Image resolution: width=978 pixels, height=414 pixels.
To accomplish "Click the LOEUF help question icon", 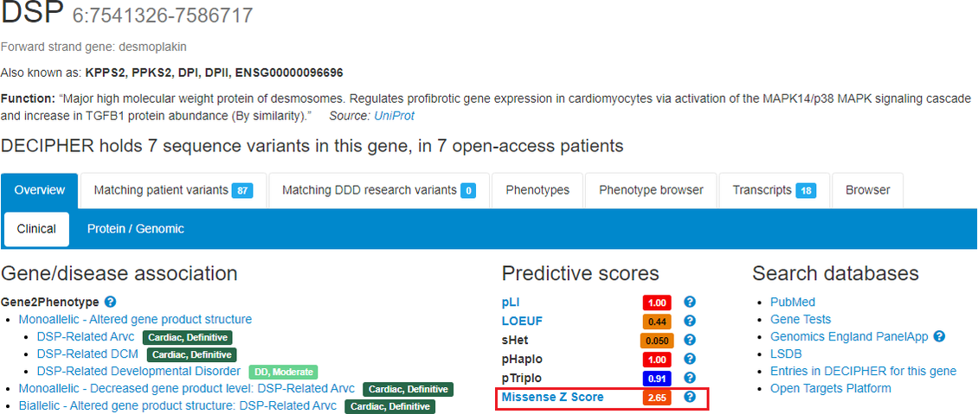I will pyautogui.click(x=690, y=322).
